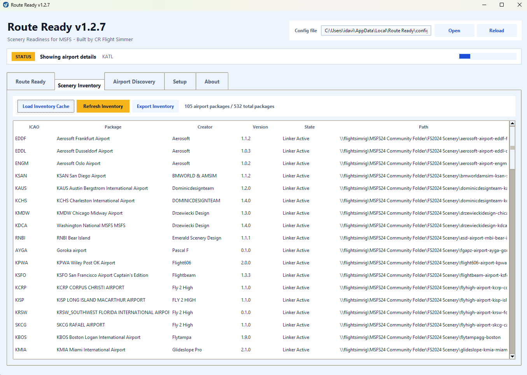
Task: Sort by the ICAO column header
Action: (x=34, y=127)
